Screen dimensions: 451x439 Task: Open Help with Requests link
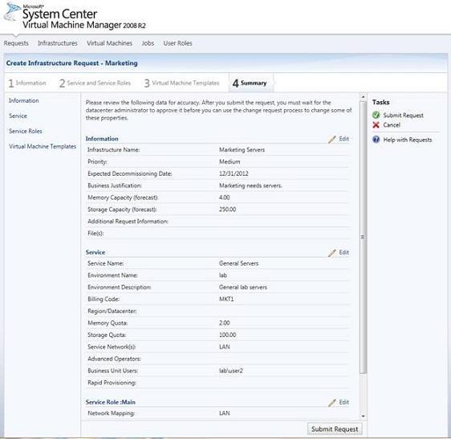point(408,140)
